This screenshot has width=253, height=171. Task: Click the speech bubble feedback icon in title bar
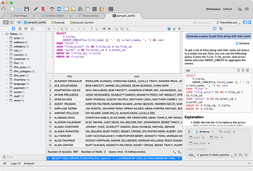click(x=247, y=9)
